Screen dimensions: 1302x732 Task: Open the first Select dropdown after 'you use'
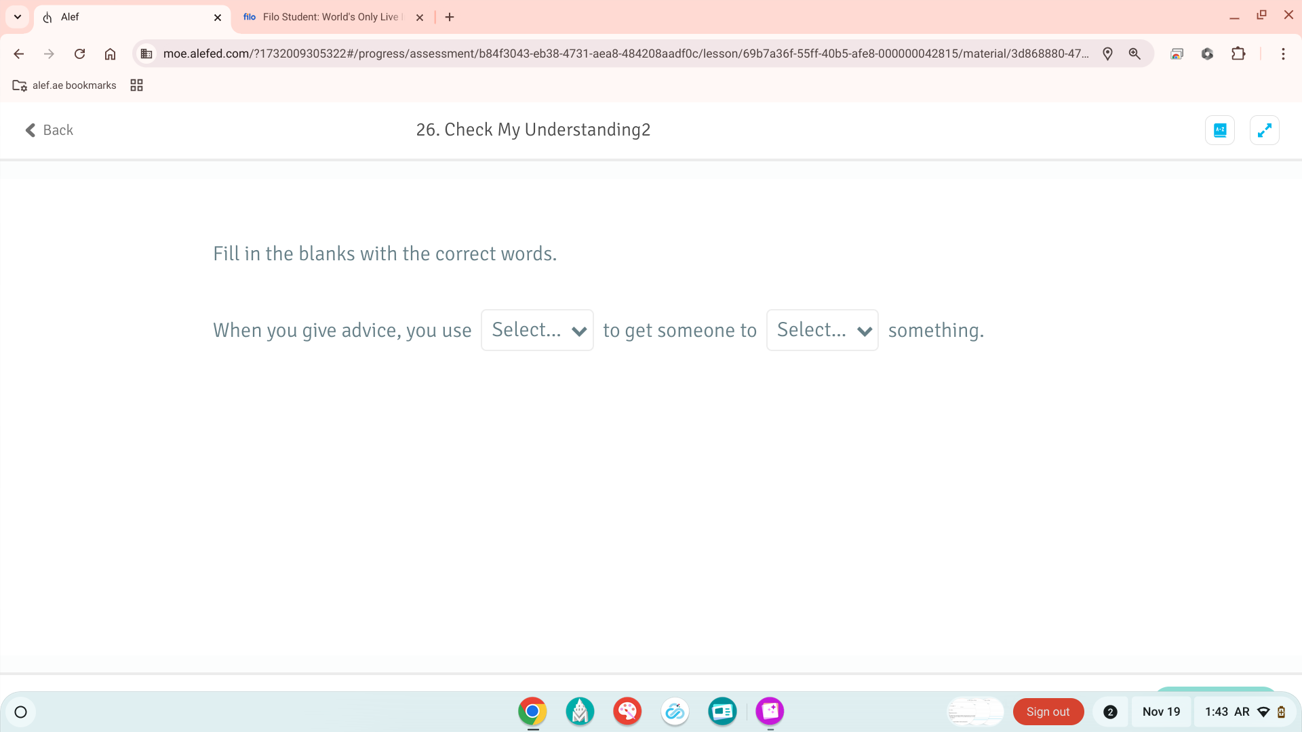(537, 330)
